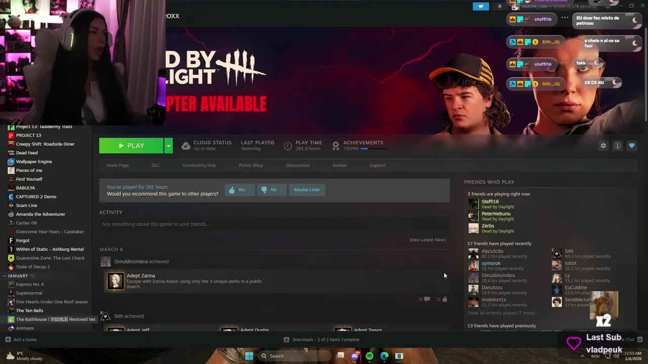Open tobiX friend avatar
648x364 pixels.
click(x=556, y=265)
